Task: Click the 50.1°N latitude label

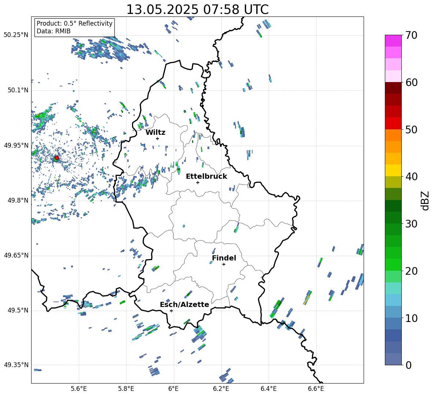Action: (18, 90)
